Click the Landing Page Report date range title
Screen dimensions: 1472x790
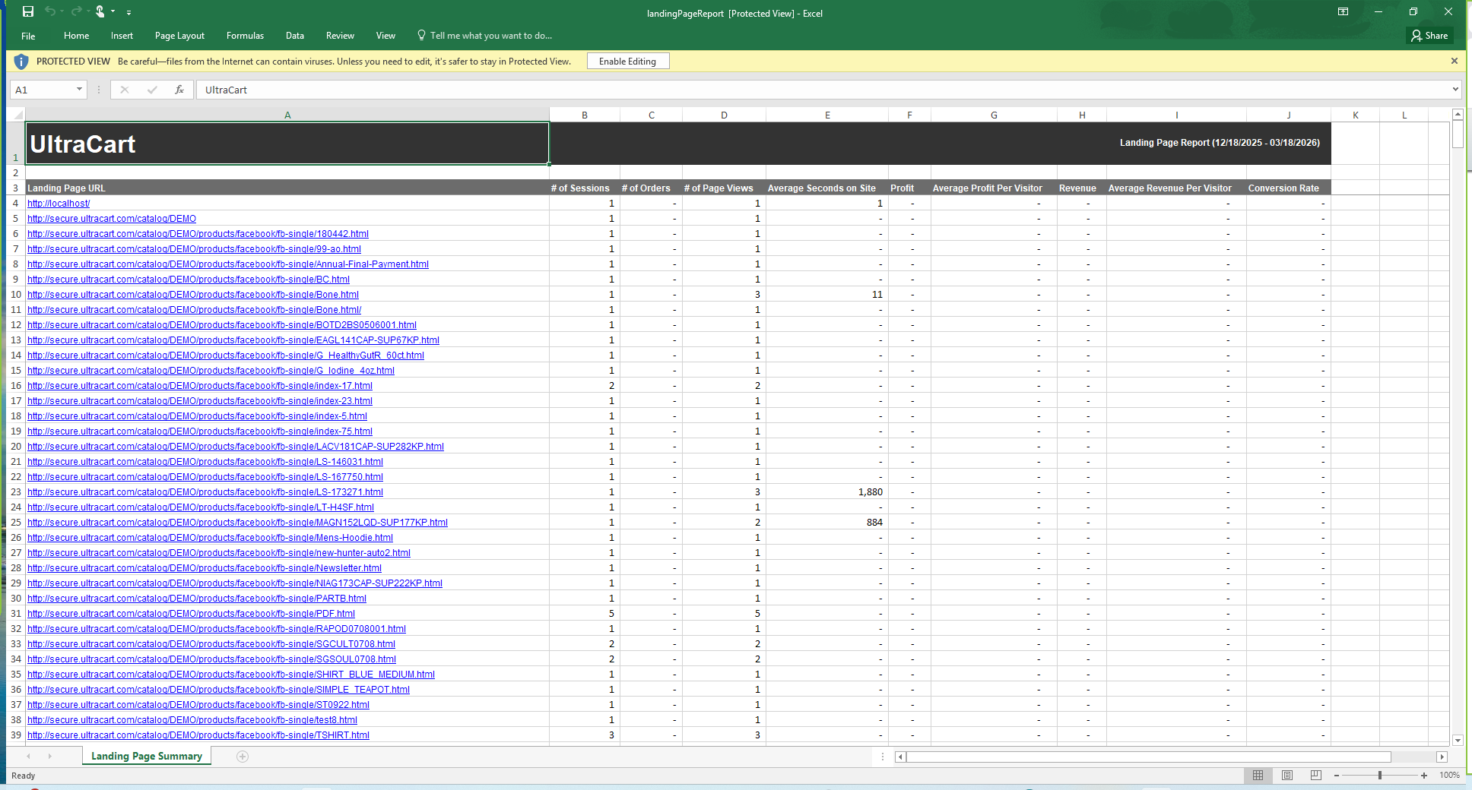1220,143
